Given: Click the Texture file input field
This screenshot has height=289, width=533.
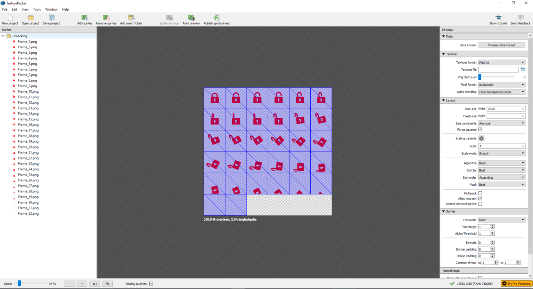Looking at the screenshot, I should click(x=498, y=70).
